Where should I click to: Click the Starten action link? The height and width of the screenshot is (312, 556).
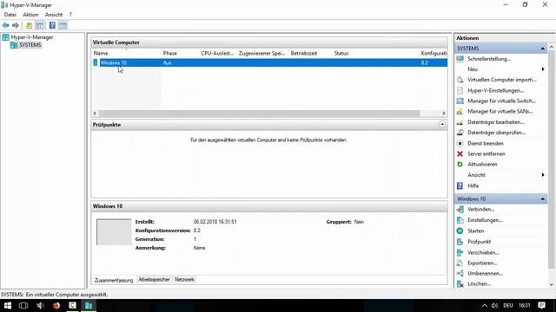[x=475, y=231]
